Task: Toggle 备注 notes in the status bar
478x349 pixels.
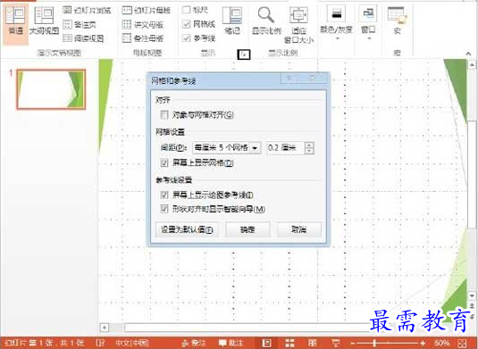Action: (193, 343)
